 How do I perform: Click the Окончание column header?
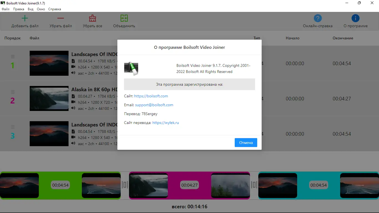click(343, 38)
